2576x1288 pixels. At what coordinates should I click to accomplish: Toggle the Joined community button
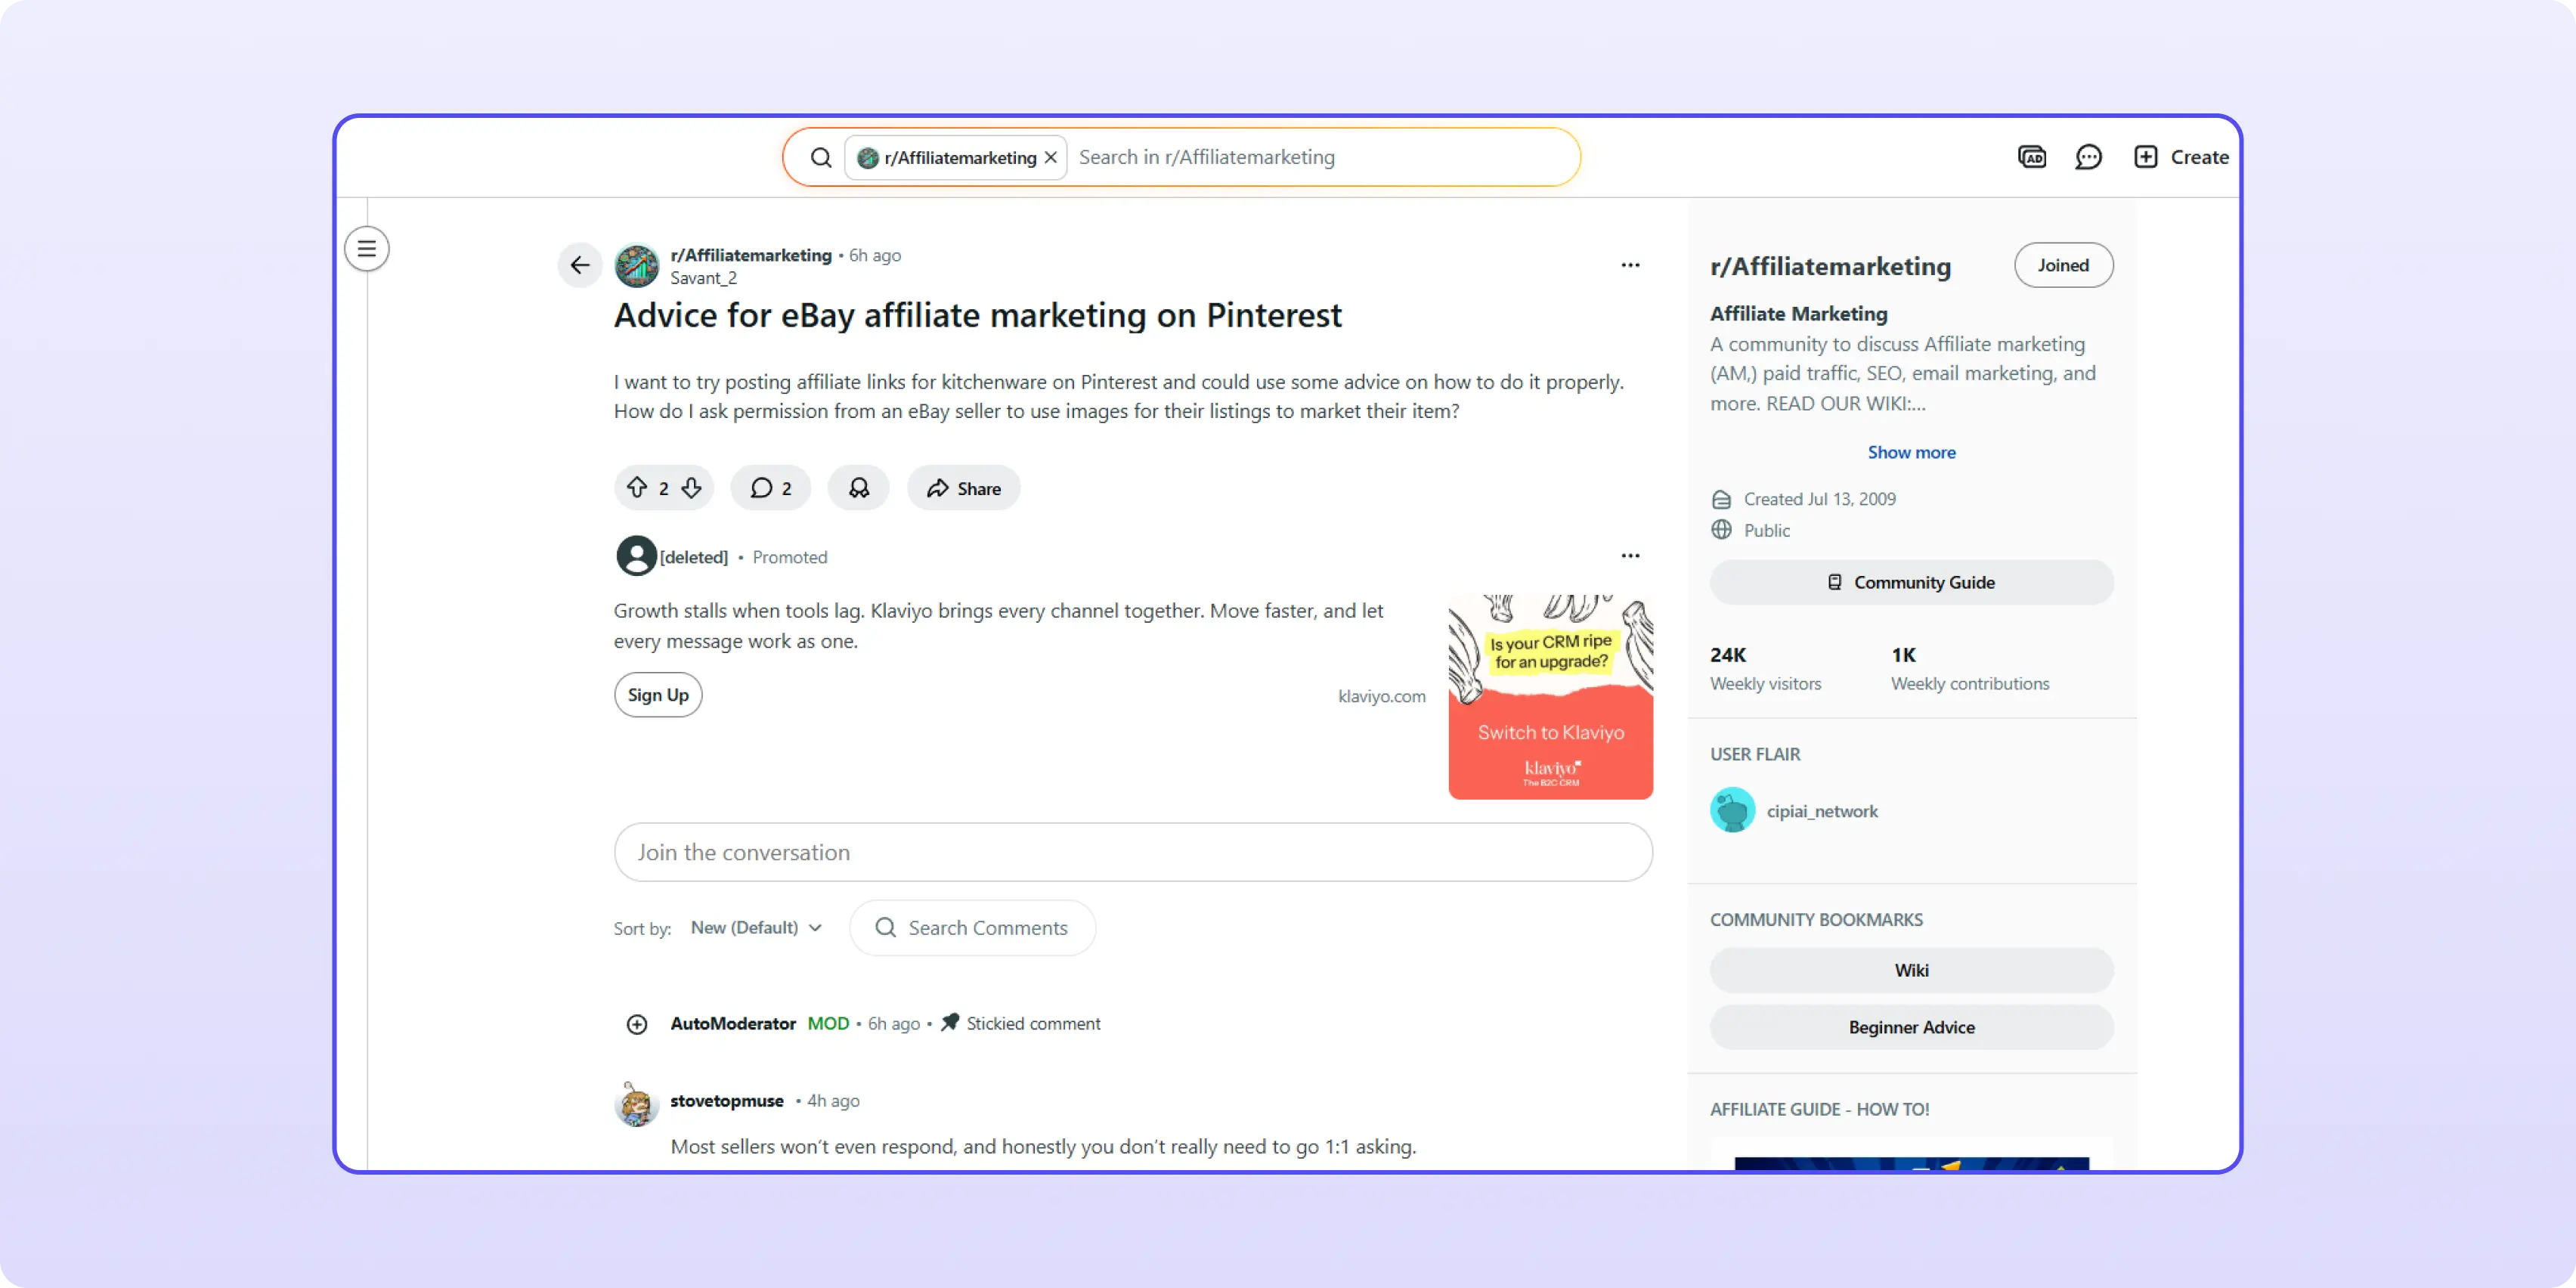tap(2062, 265)
